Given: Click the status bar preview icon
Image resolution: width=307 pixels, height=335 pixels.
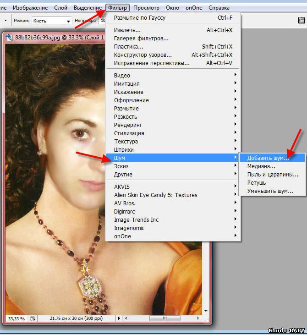Looking at the screenshot, I should (33, 319).
